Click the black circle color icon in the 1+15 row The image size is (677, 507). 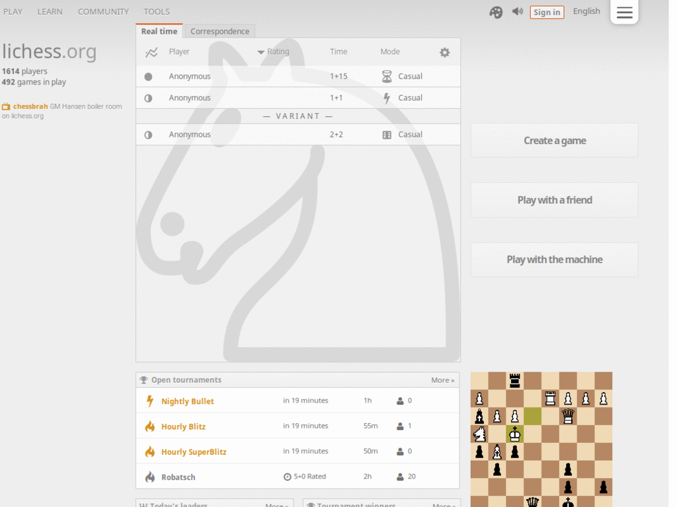click(148, 77)
